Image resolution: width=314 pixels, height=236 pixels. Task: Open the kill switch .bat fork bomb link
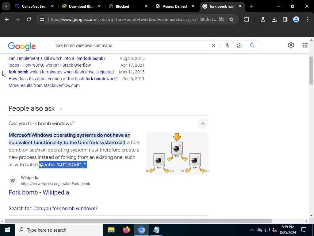coord(57,58)
